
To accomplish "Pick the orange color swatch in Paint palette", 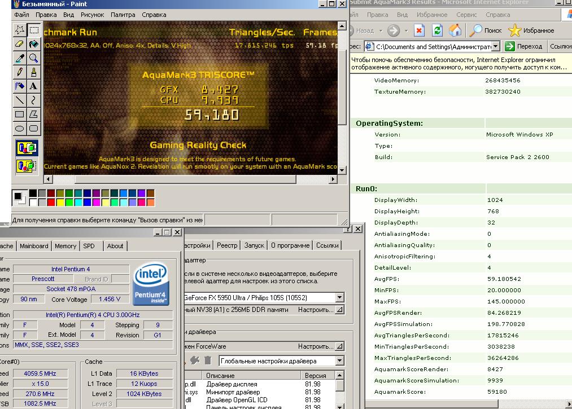I will 150,202.
